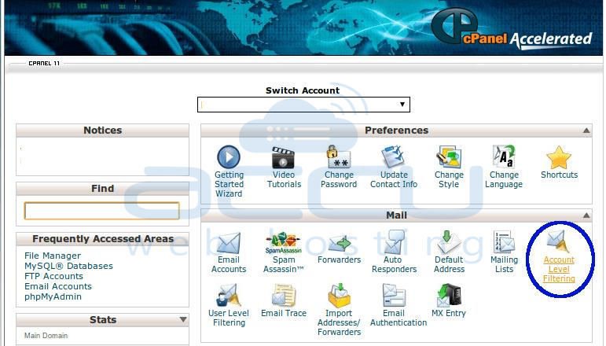Click the Email Accounts label under Mail icons
606x346 pixels.
pyautogui.click(x=229, y=264)
